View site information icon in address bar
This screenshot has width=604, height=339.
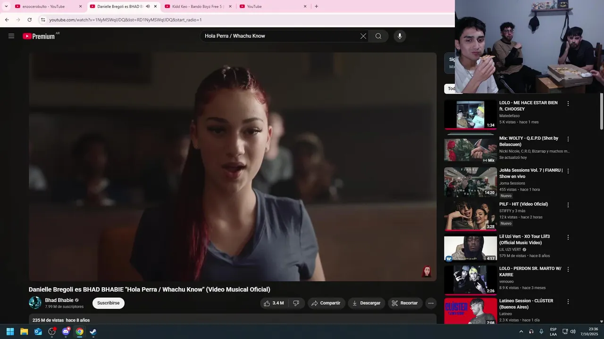coord(43,20)
